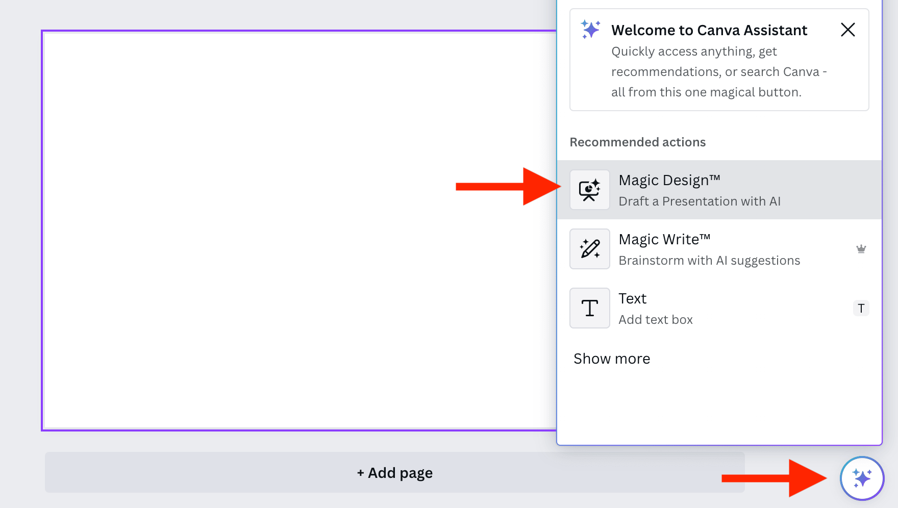Click the Magic Design presentation icon
The height and width of the screenshot is (508, 898).
click(x=589, y=190)
